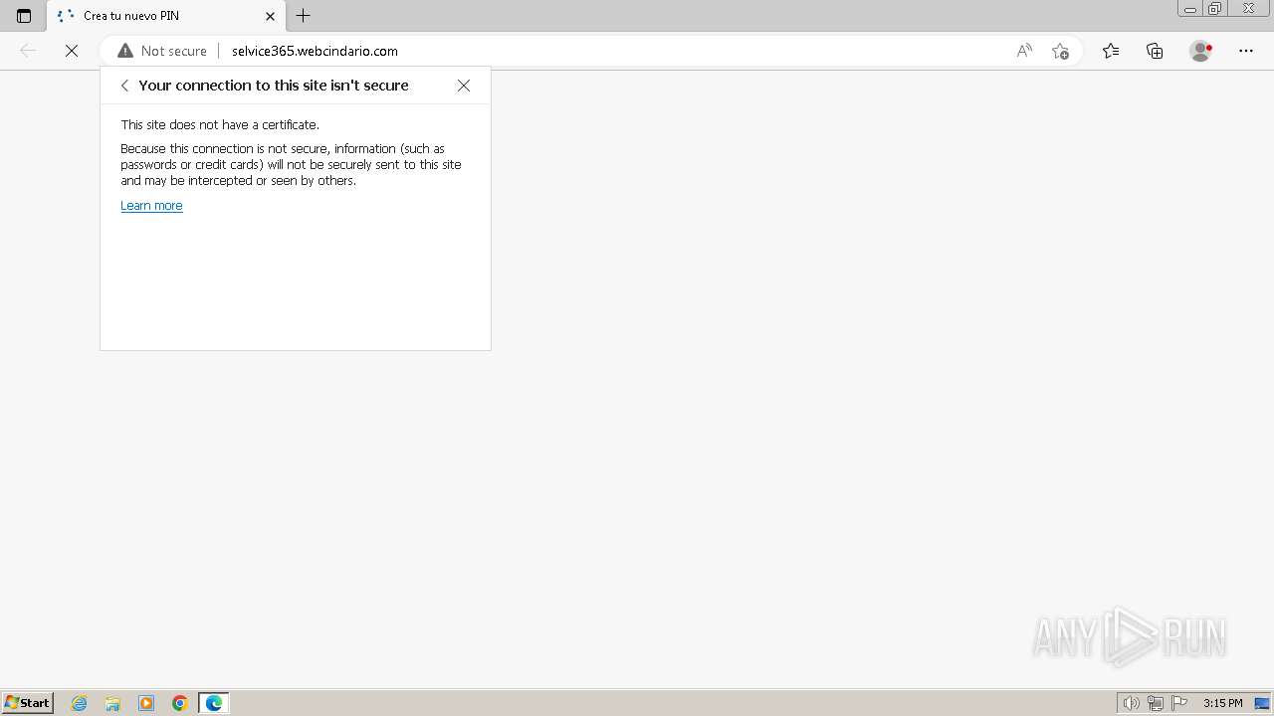Image resolution: width=1274 pixels, height=716 pixels.
Task: Open the tab actions menu icon
Action: 24,16
